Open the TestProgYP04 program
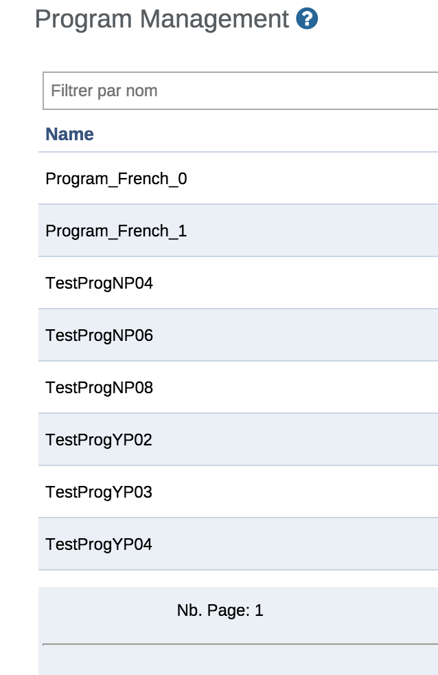This screenshot has width=438, height=675. (99, 544)
